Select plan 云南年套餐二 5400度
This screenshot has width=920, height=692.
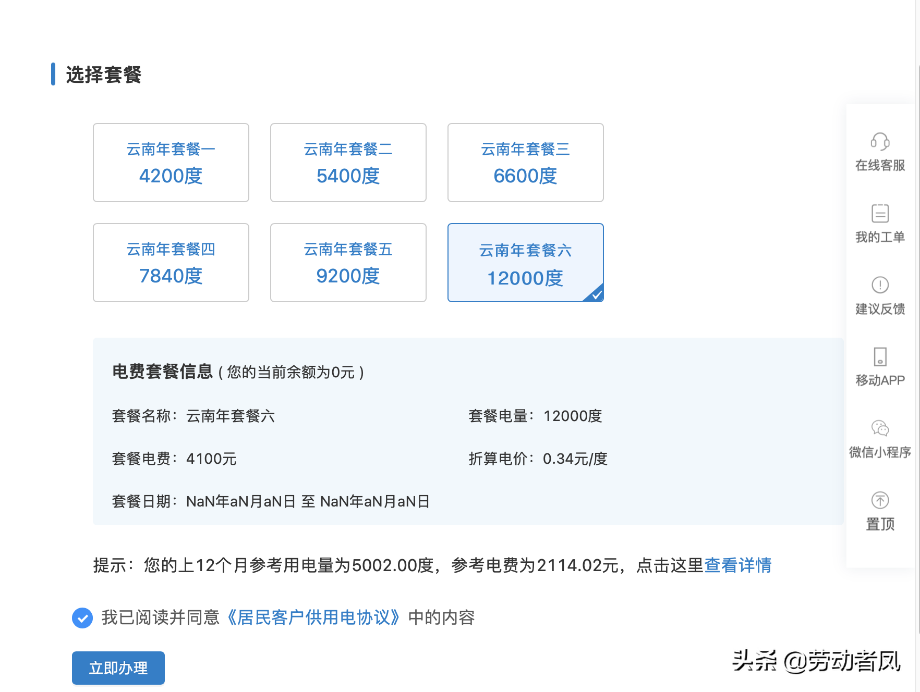[348, 163]
